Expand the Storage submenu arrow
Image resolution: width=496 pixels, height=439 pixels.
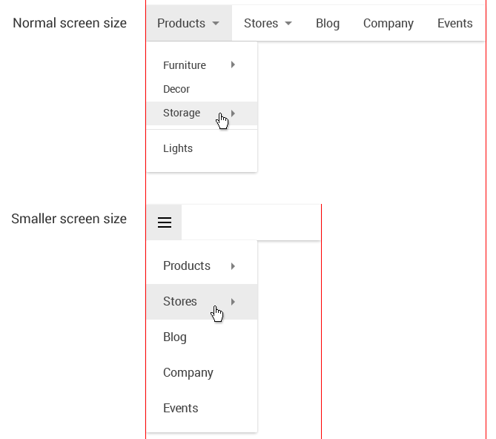tap(233, 113)
